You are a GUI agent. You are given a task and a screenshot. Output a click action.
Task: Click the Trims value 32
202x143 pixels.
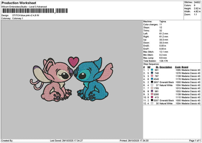[161, 31]
